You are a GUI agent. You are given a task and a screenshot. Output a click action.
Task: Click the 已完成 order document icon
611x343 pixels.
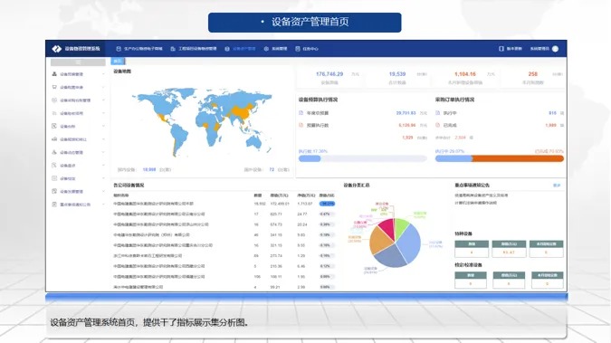(437, 125)
